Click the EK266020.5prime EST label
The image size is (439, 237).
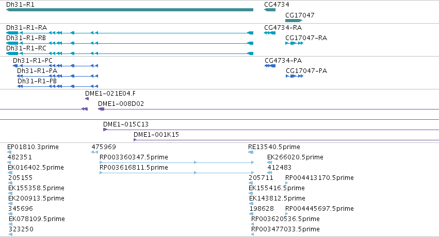point(296,157)
